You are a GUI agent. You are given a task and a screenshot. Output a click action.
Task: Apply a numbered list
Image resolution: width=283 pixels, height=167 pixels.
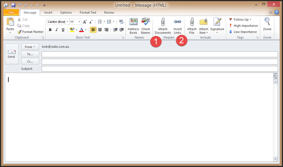109,22
